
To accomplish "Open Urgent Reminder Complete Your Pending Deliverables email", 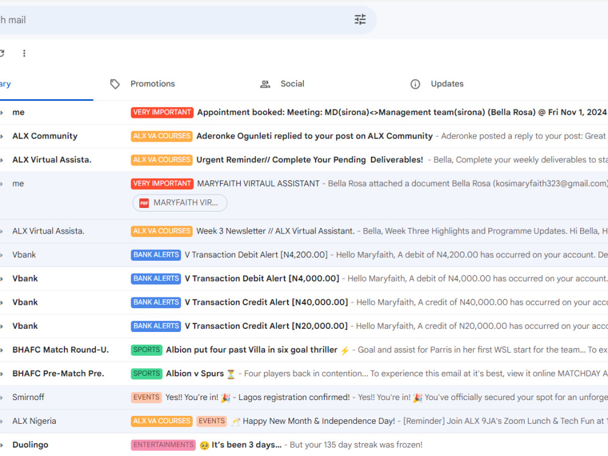I will click(310, 160).
